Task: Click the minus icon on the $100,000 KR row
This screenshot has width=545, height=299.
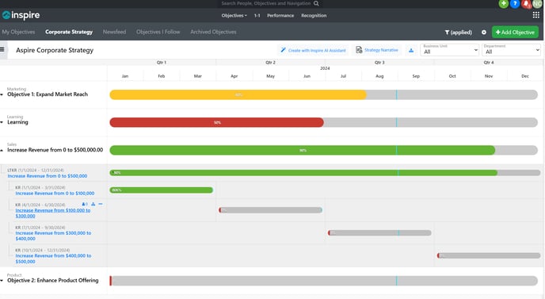Action: pos(101,204)
